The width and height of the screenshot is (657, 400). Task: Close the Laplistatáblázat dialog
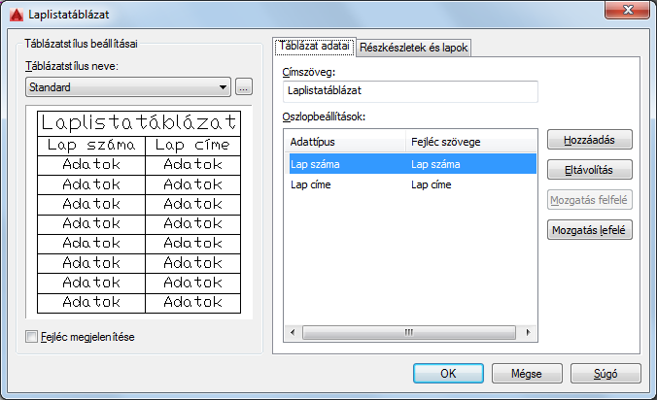(627, 10)
